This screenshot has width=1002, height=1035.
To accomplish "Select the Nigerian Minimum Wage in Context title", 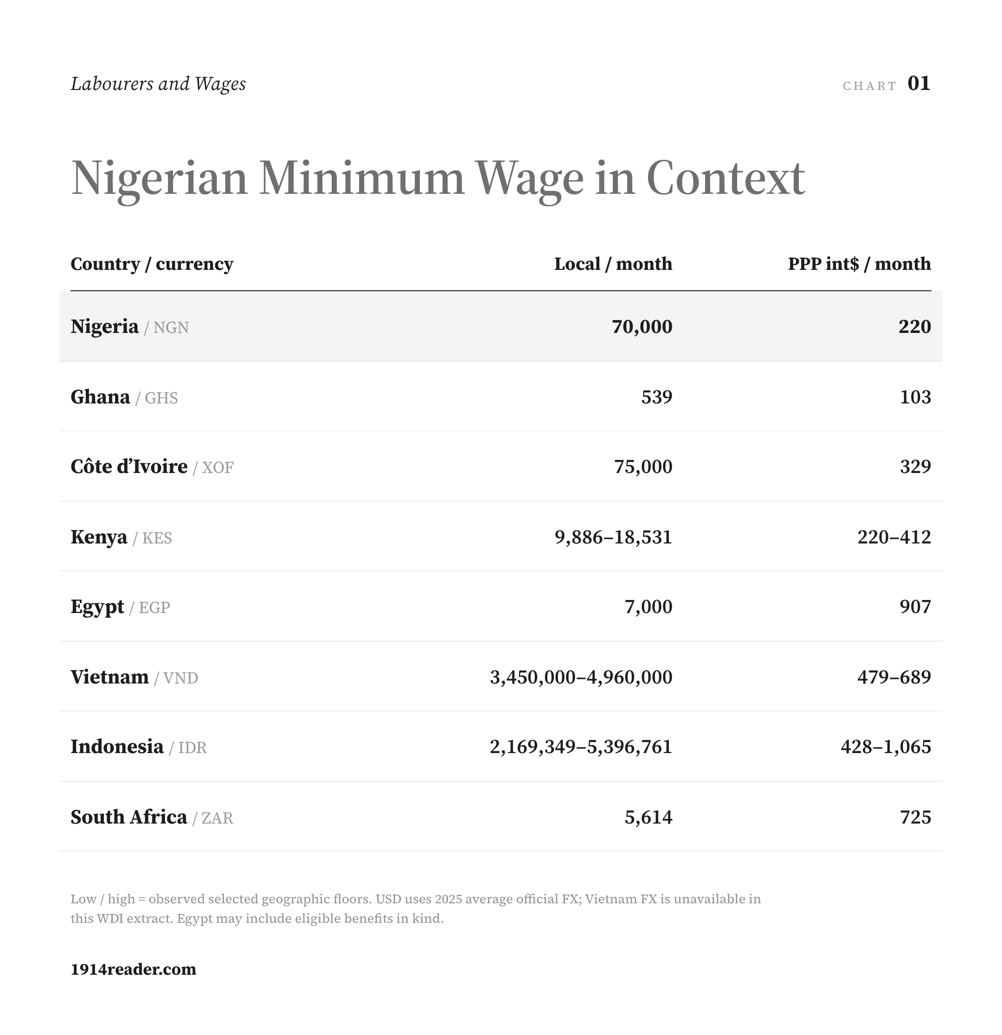I will click(x=438, y=179).
